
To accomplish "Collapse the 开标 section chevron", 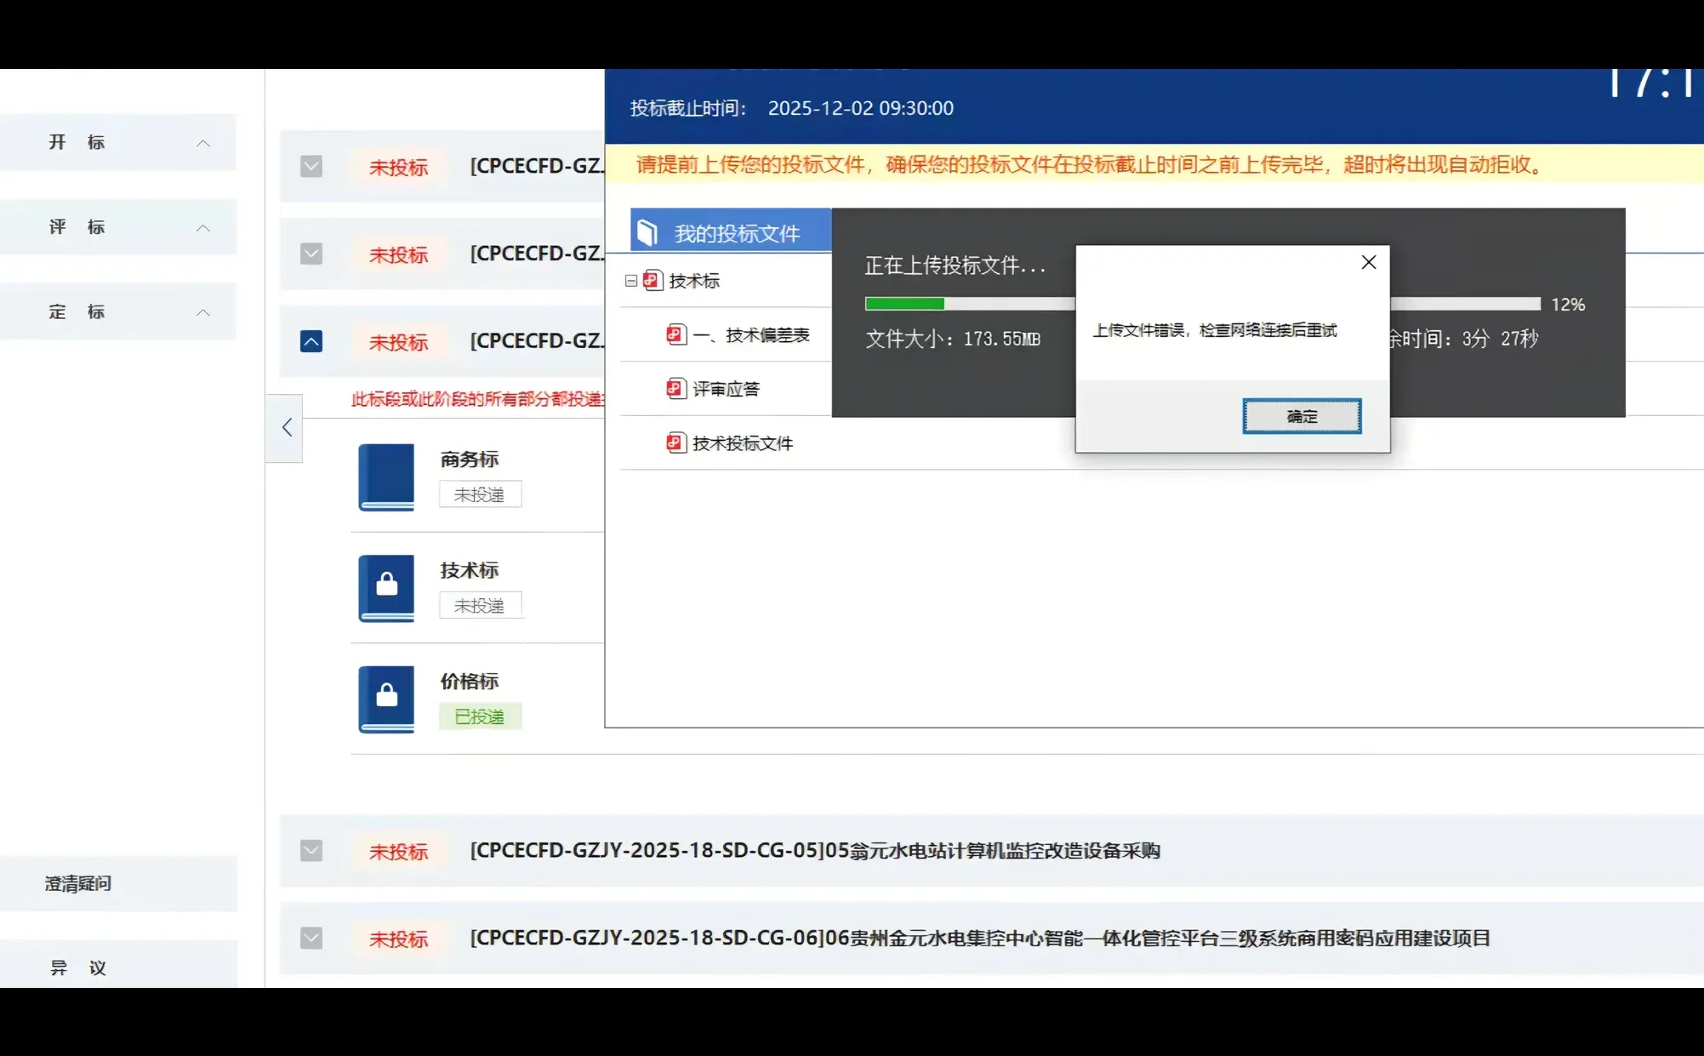I will click(203, 143).
